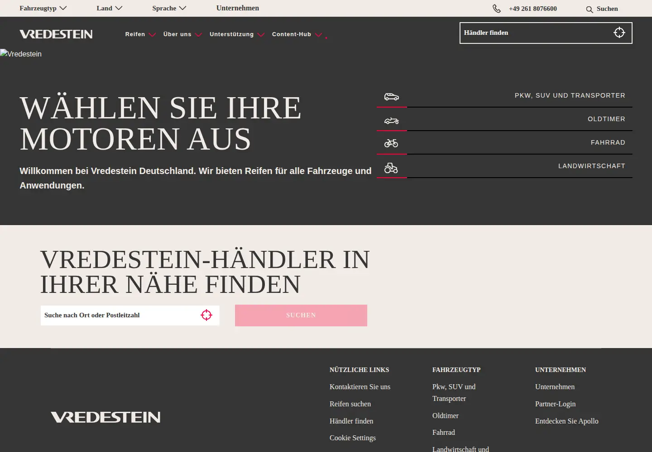
Task: Click the crosshair icon in Händler finden box
Action: (619, 33)
